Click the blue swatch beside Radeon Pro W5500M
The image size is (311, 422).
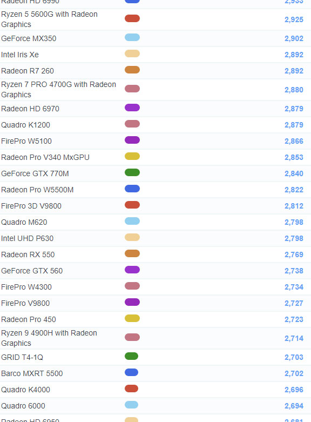tap(132, 189)
